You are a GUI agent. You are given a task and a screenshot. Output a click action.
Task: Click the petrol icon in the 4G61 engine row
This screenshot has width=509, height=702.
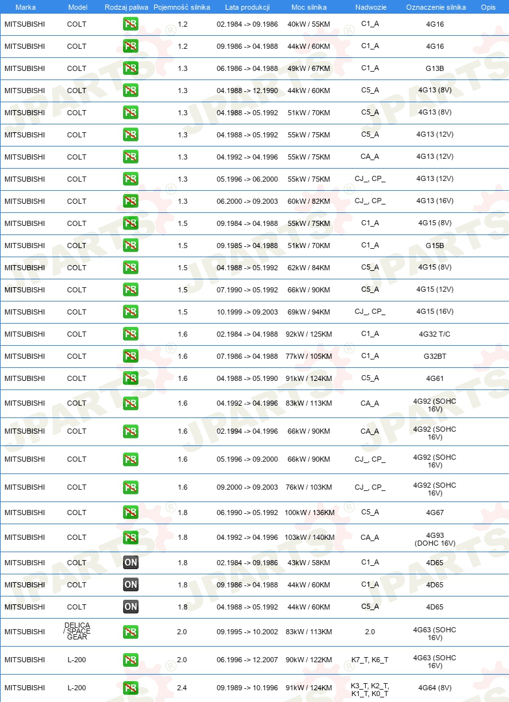click(x=131, y=378)
